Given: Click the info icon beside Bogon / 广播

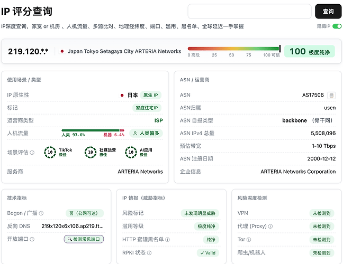Looking at the screenshot, I should (x=41, y=213).
